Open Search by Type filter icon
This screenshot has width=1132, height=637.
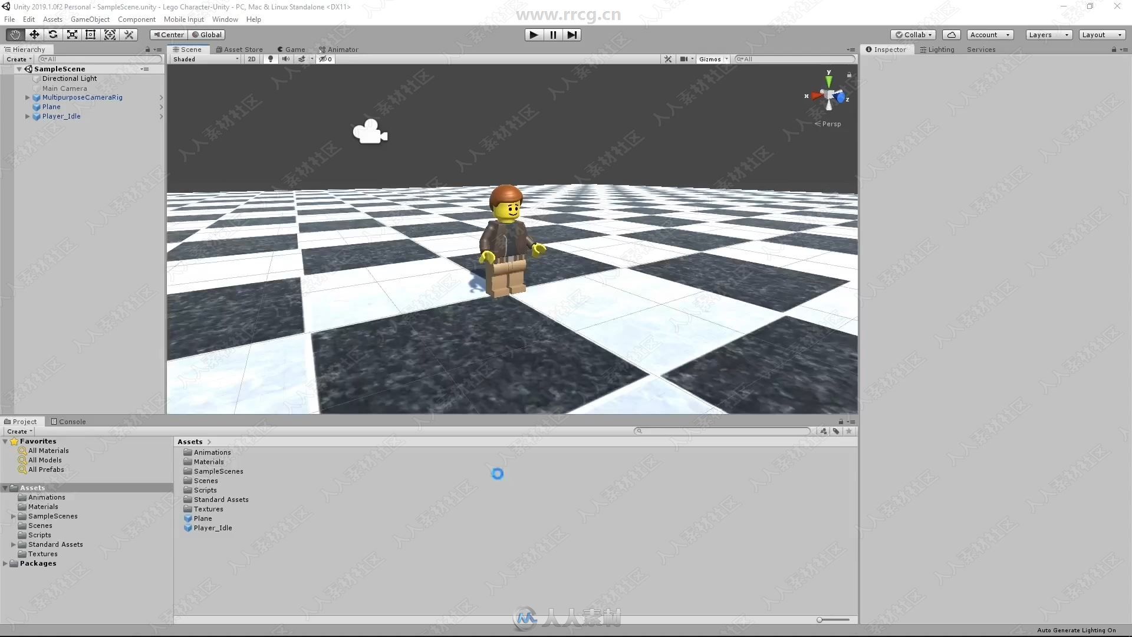(824, 431)
